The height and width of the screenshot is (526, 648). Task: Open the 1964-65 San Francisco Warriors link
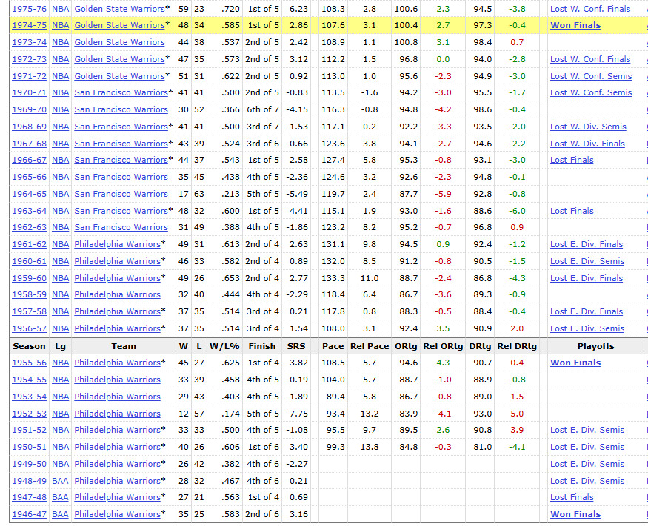click(x=121, y=194)
